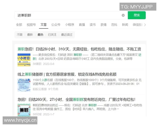The height and width of the screenshot is (127, 159).
Task: Click the 58同城 2022-1-7 source line
Action: point(43,114)
